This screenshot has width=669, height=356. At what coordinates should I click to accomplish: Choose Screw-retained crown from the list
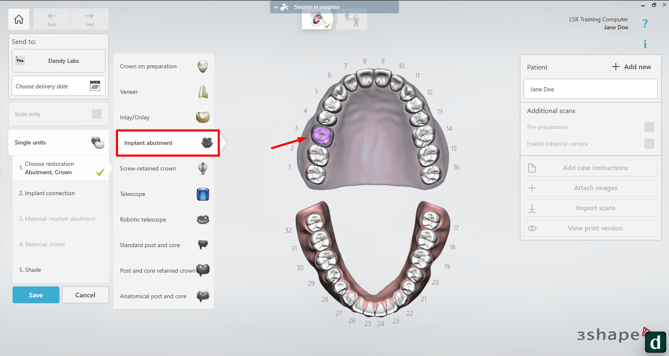(164, 168)
